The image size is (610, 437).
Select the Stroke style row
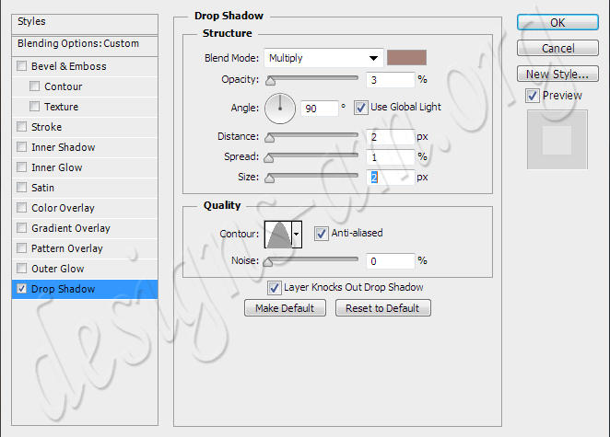(85, 127)
